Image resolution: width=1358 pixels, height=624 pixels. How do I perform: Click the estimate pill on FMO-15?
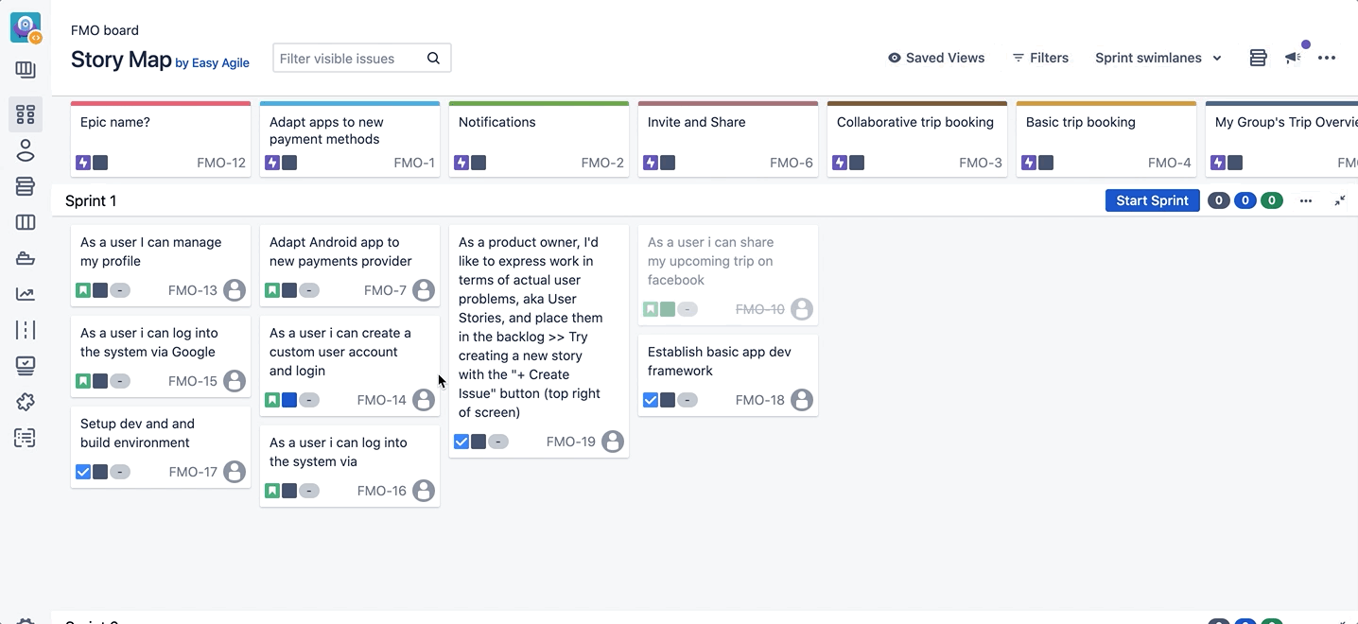(120, 381)
